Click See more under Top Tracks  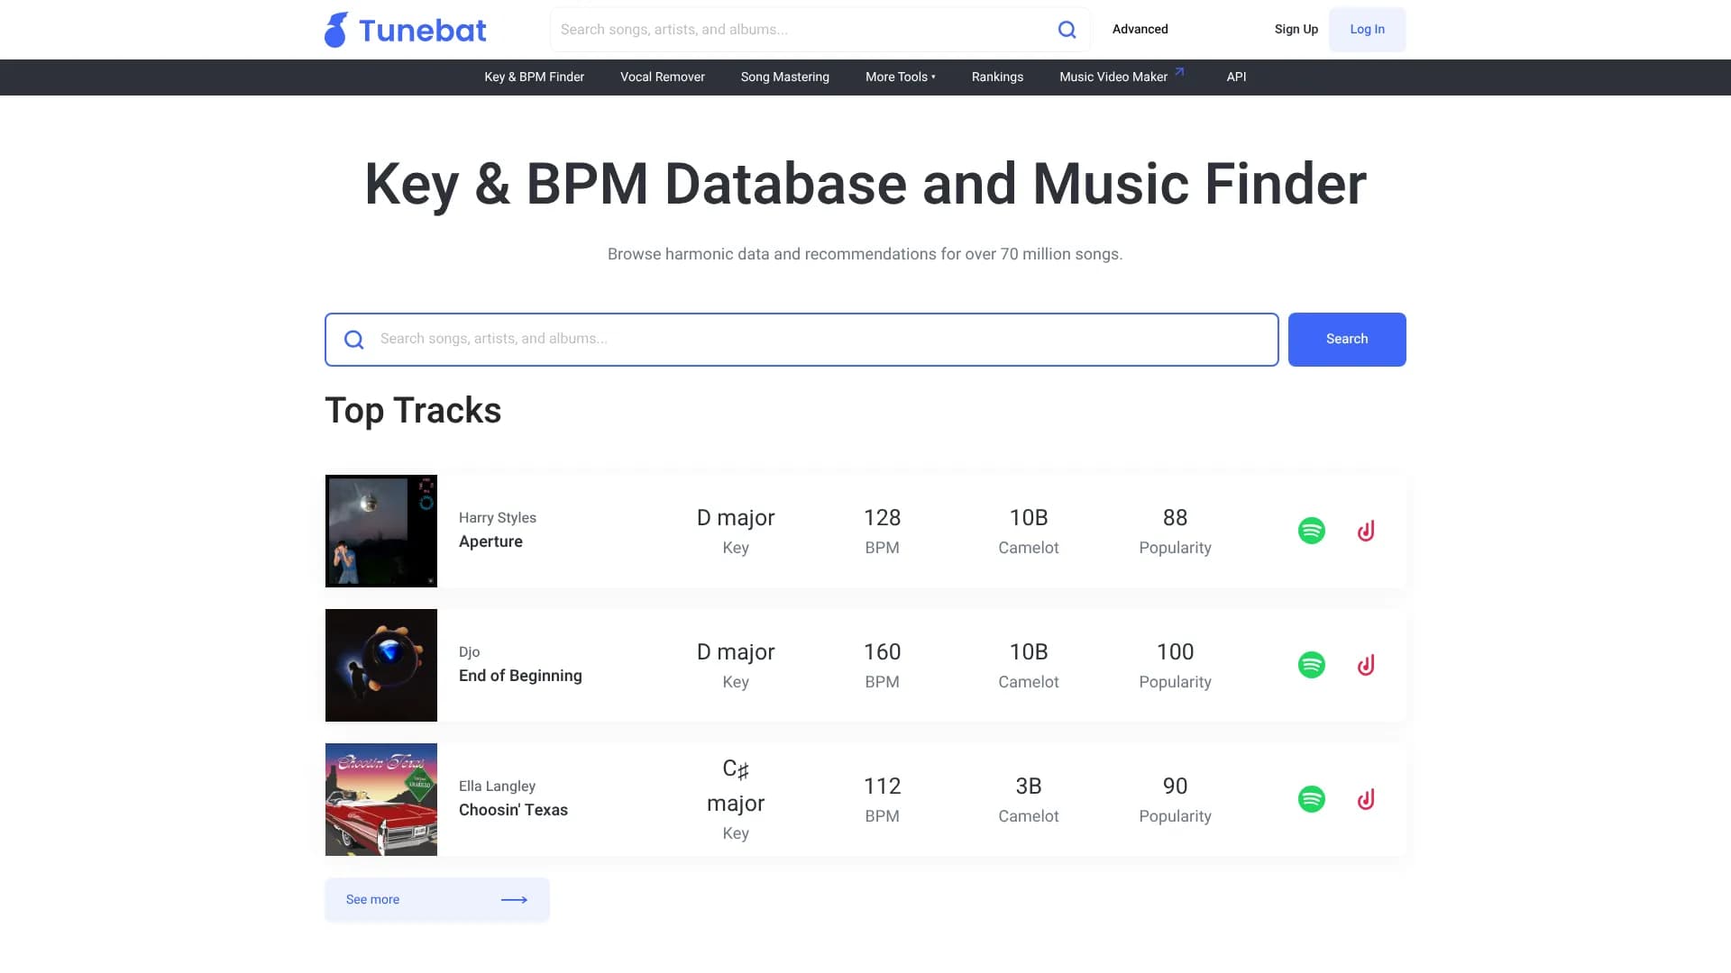coord(437,900)
